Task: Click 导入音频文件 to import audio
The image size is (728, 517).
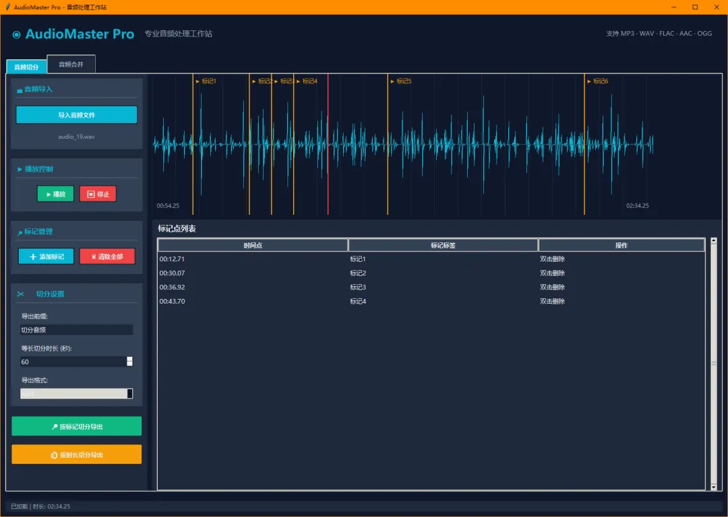Action: 76,115
